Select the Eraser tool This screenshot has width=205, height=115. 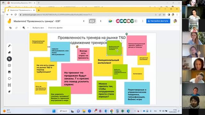pos(9,52)
